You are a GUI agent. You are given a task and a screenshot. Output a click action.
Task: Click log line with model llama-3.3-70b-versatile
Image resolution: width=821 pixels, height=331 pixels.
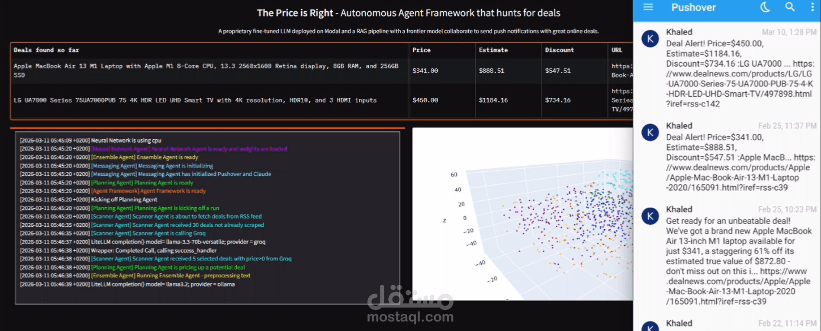pyautogui.click(x=143, y=242)
